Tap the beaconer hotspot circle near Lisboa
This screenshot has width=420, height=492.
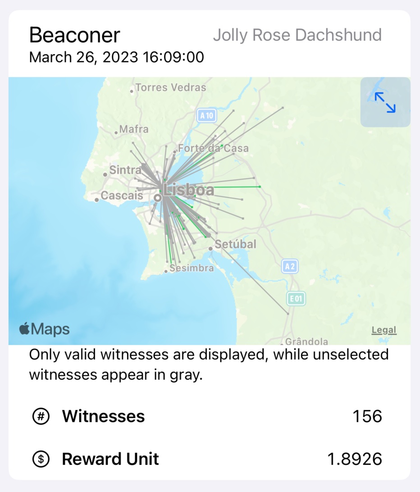pyautogui.click(x=158, y=198)
